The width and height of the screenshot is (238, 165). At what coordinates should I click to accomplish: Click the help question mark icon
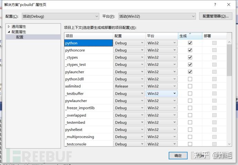pos(215,4)
